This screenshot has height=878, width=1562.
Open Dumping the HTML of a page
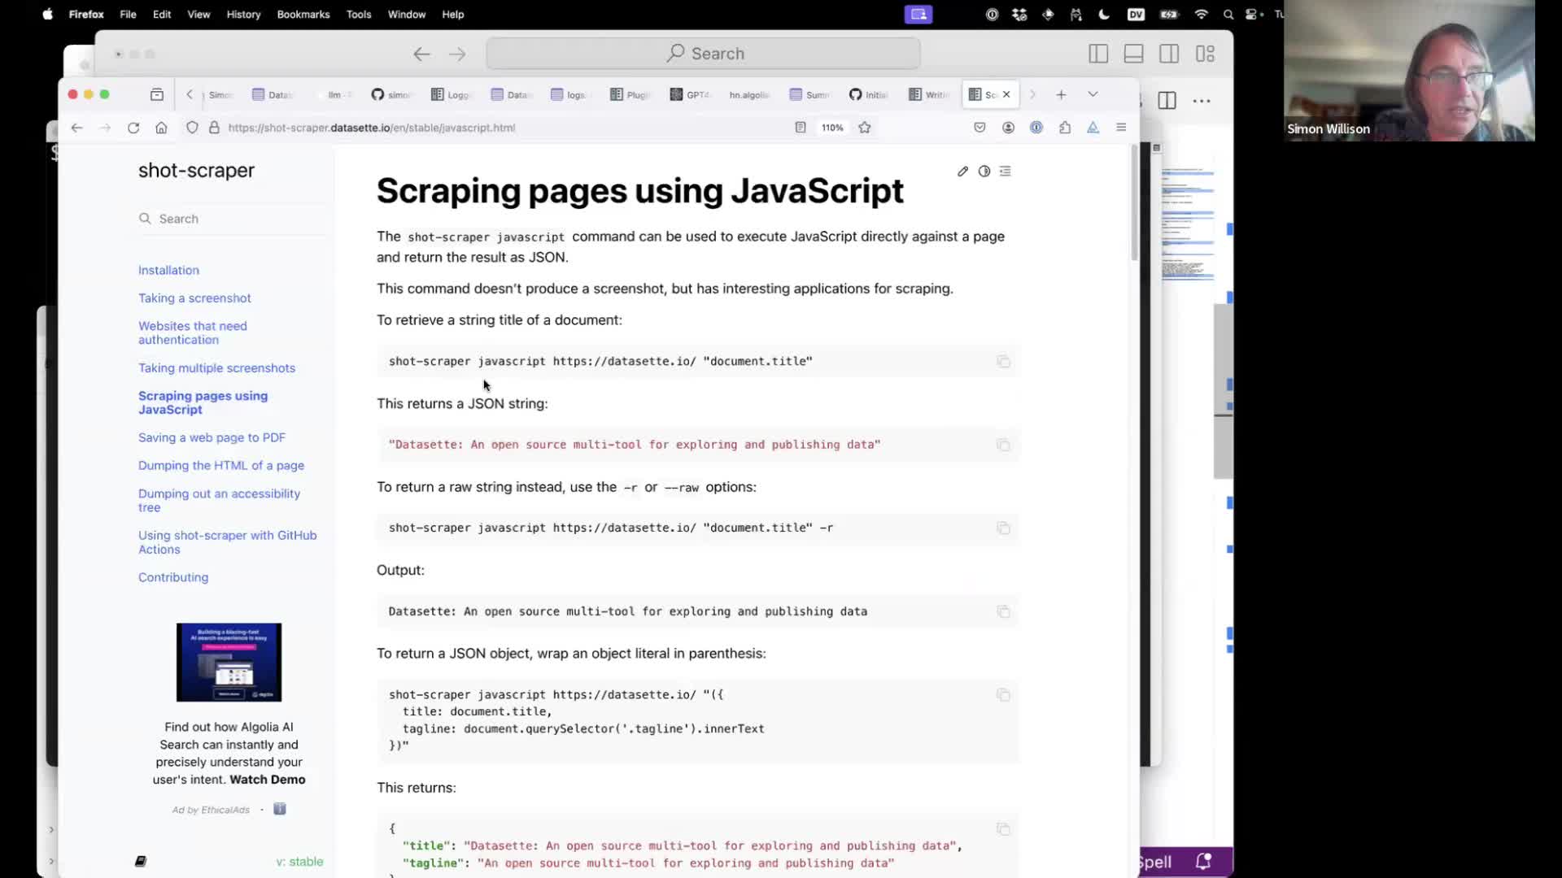221,466
